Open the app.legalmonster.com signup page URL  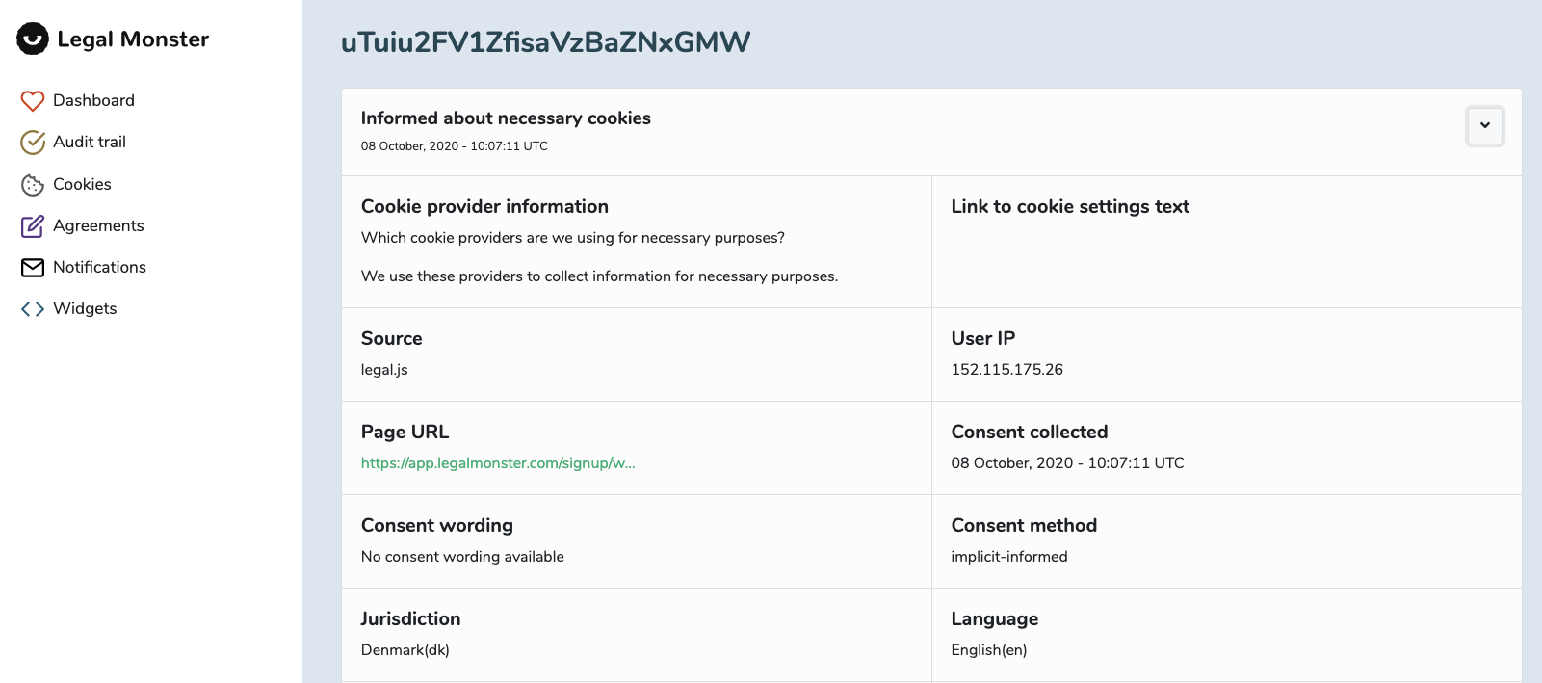[498, 463]
